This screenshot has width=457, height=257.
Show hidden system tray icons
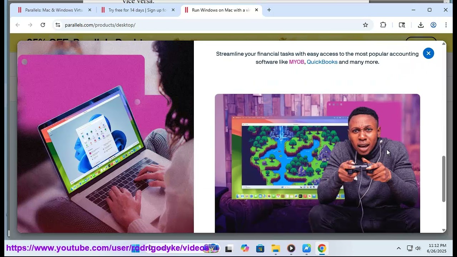[x=399, y=248]
